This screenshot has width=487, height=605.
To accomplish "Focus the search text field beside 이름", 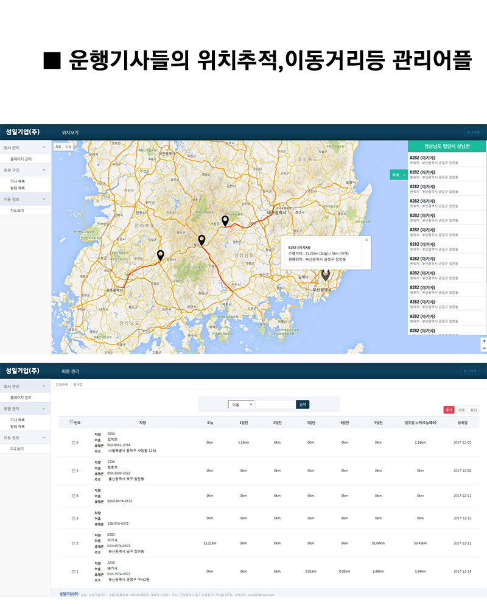I will click(x=275, y=404).
